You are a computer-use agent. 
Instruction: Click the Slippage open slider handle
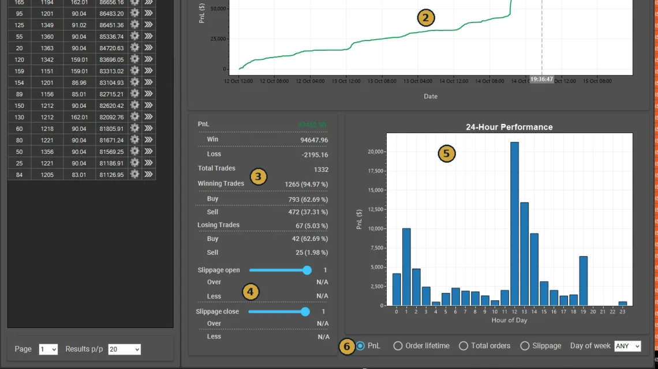pos(307,270)
